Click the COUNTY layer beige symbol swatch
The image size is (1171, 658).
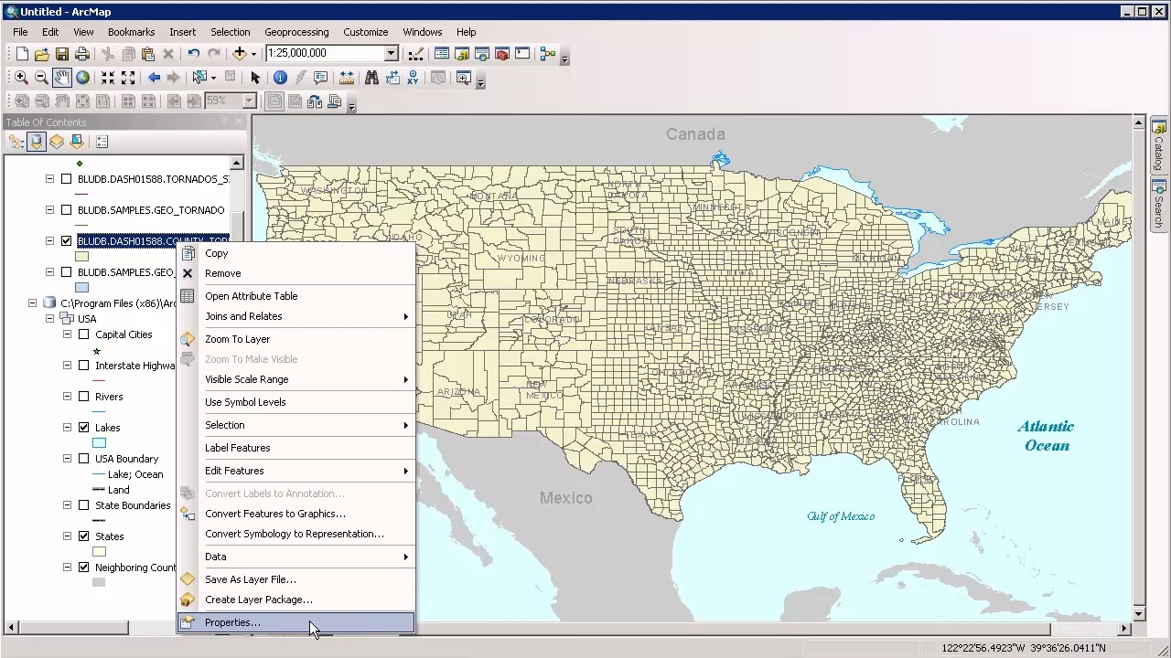pos(81,257)
